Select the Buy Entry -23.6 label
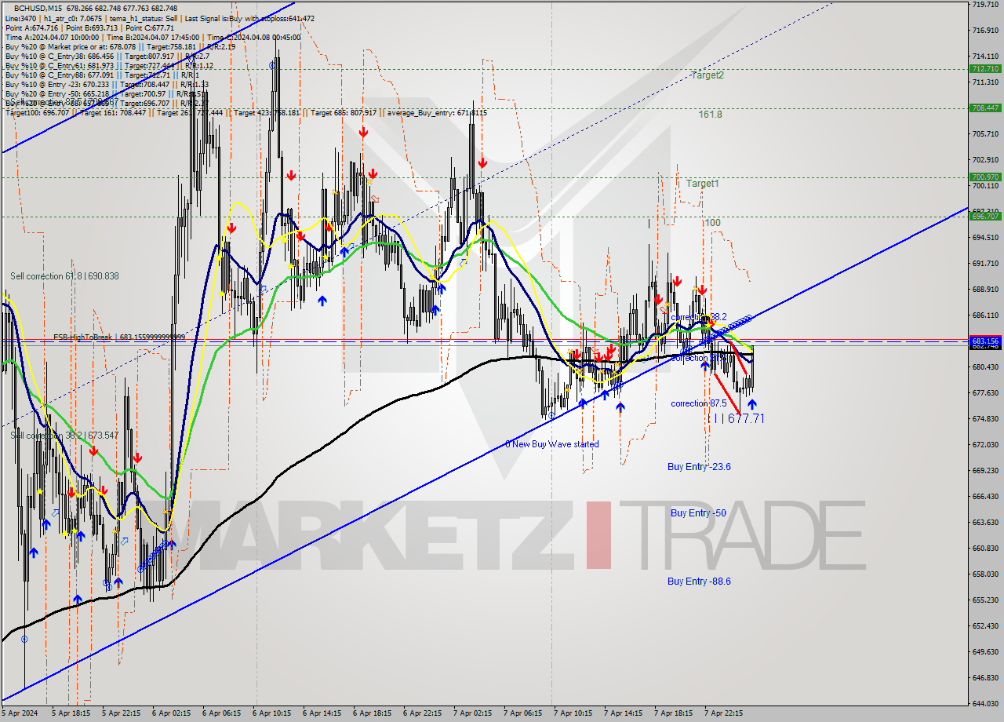1004x722 pixels. [x=699, y=467]
